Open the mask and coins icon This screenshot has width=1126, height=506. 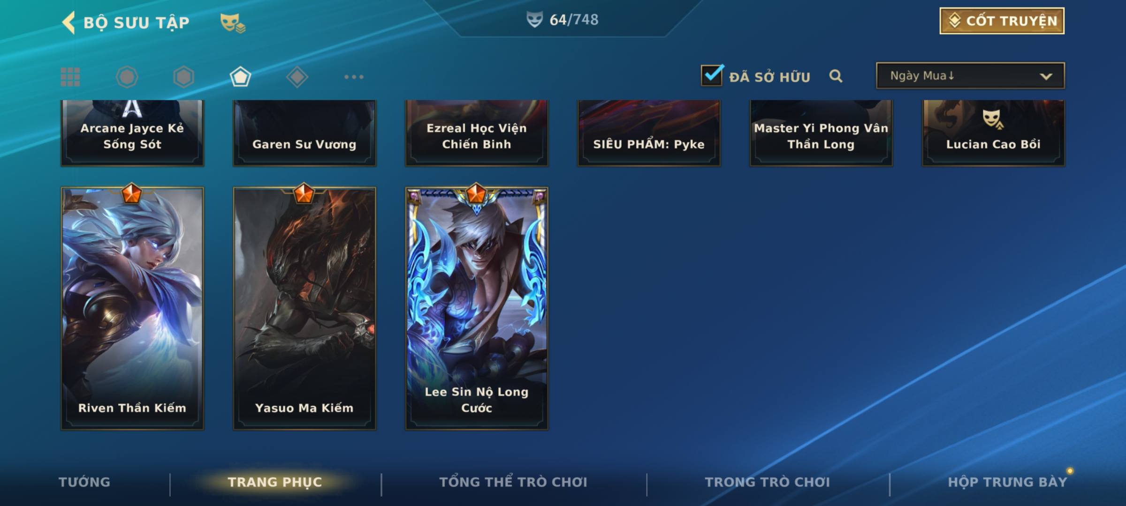[x=233, y=22]
